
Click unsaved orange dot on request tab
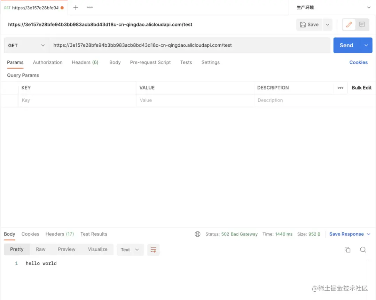(x=62, y=8)
